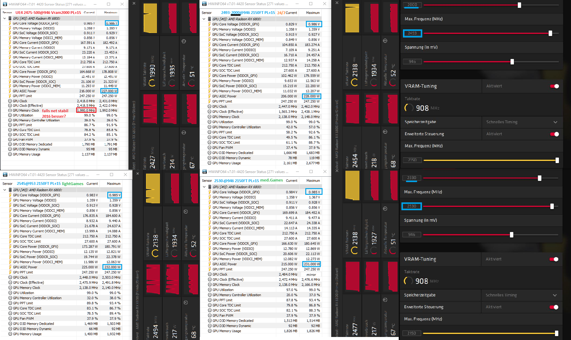Click GPU Core Voltage bolt icon in 24/7 window
The image size is (571, 340).
tap(209, 24)
